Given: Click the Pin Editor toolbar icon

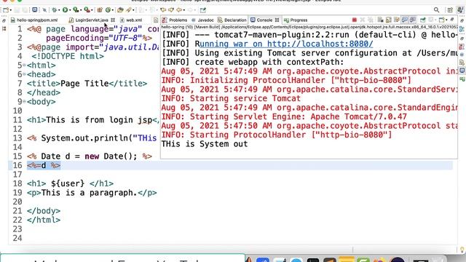Looking at the screenshot, I should pos(202,9).
